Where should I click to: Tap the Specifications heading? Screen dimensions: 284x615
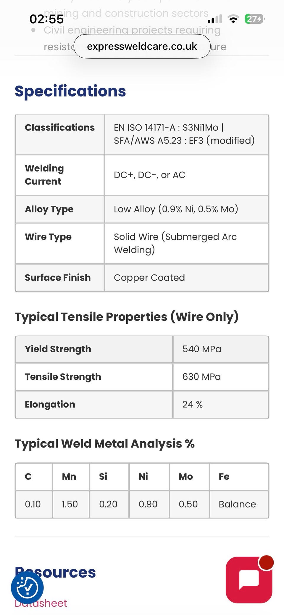click(70, 91)
